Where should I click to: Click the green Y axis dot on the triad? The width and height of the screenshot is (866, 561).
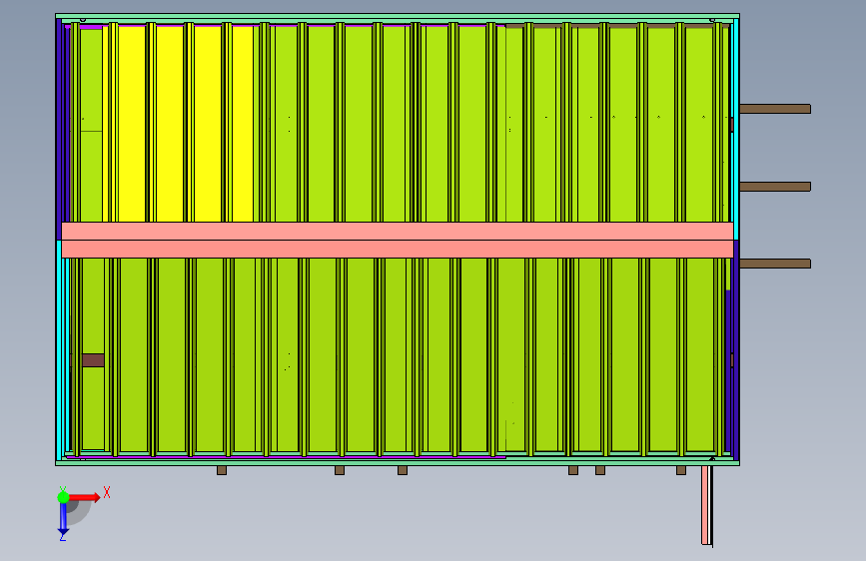(63, 497)
